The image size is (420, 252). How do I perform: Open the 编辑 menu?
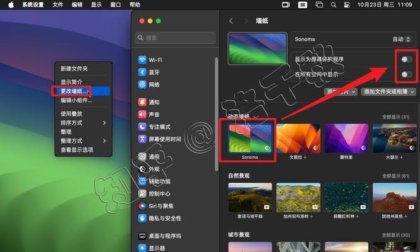coord(77,4)
